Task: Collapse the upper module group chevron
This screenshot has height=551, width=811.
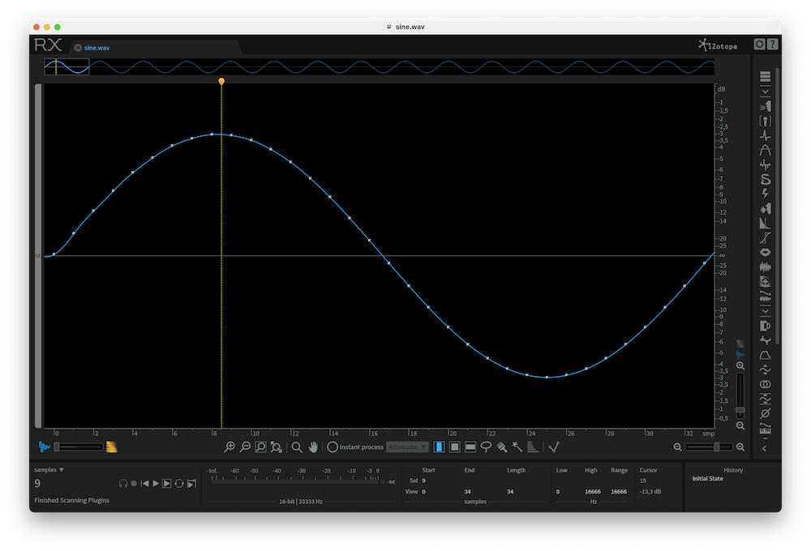Action: click(765, 92)
